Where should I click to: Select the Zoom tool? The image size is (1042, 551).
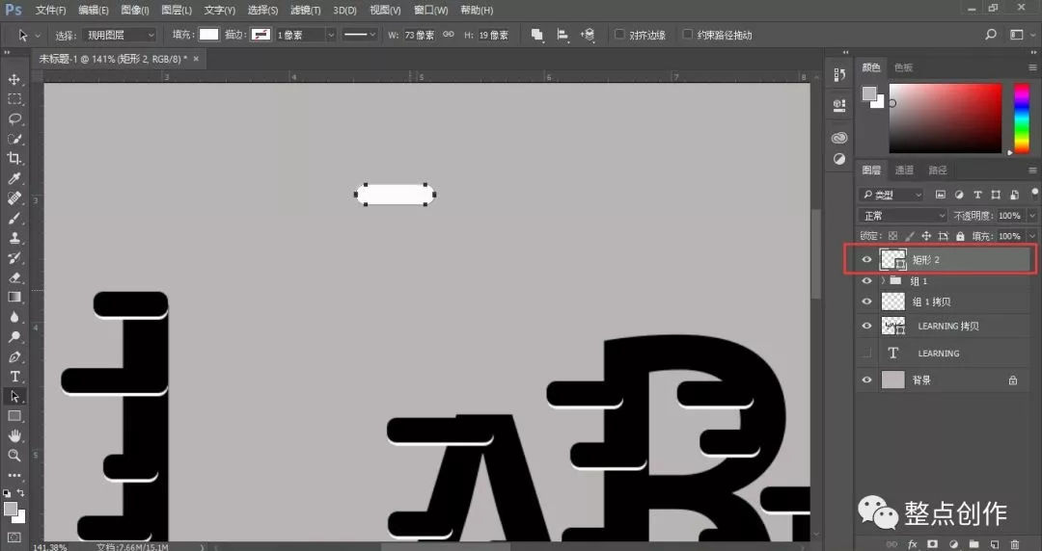(14, 456)
